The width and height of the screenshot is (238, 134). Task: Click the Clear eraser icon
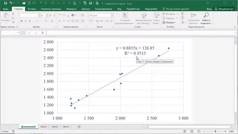(x=183, y=22)
